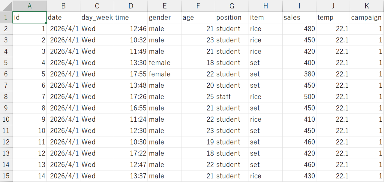The width and height of the screenshot is (384, 182).
Task: Select column A header
Action: point(29,6)
